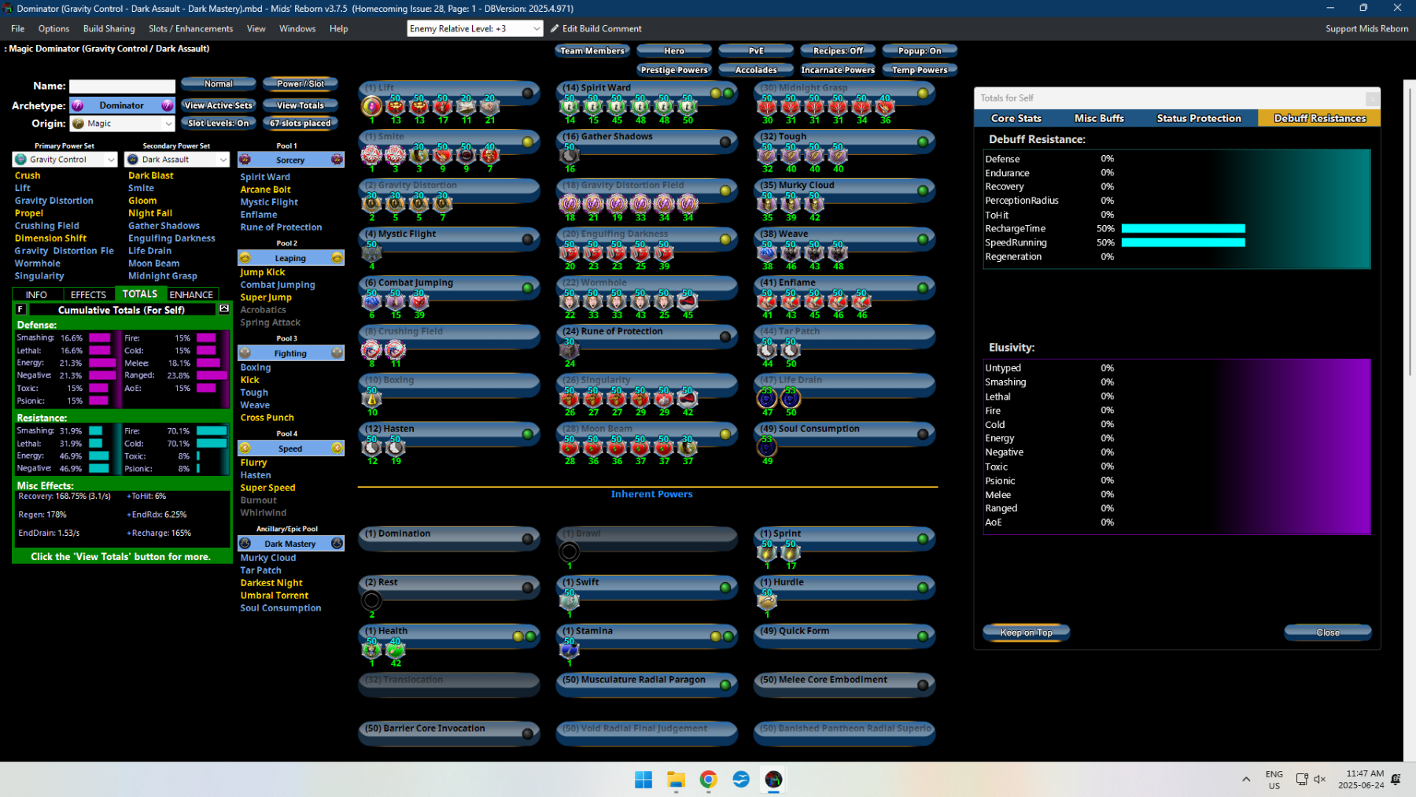Viewport: 1416px width, 797px height.
Task: Open the Archetype Dominator dropdown
Action: pos(122,105)
